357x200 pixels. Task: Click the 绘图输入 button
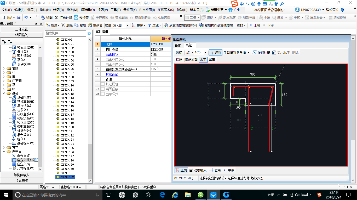point(21,35)
